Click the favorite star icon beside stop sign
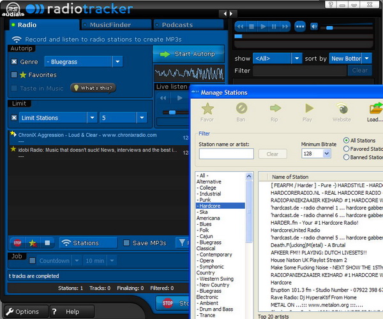Screen dimensions: 383x319 33,243
